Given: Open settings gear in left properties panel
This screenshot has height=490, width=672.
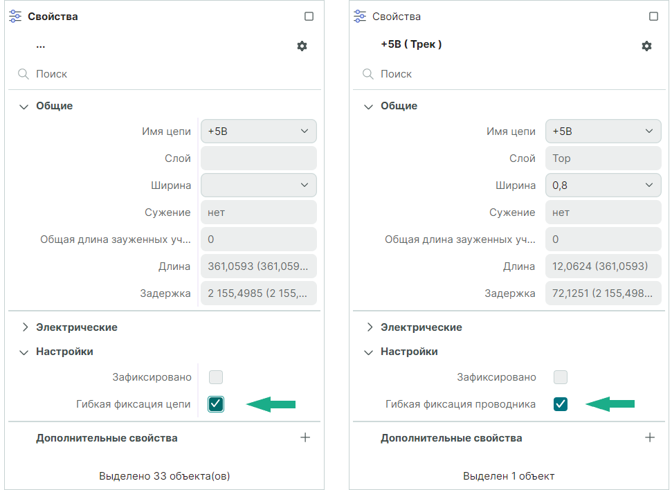Looking at the screenshot, I should click(302, 46).
